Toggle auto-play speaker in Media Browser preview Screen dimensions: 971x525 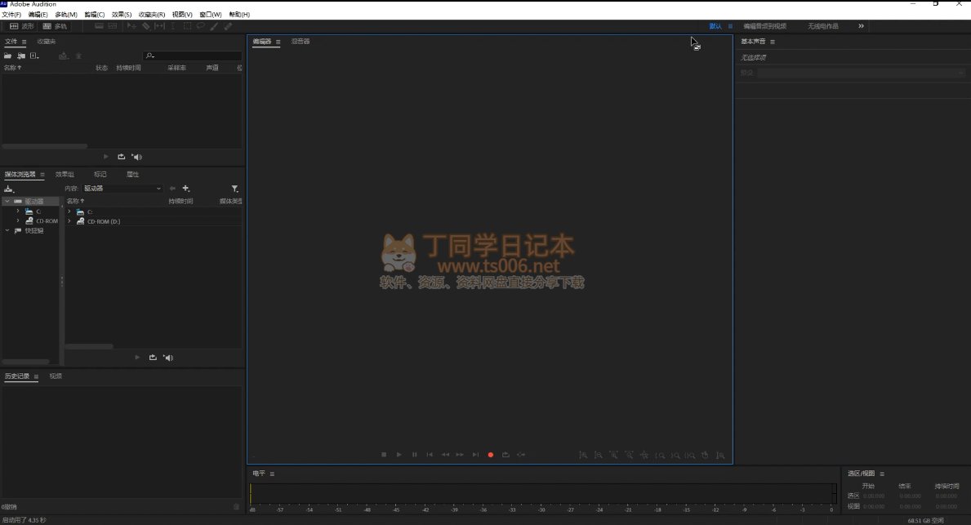click(168, 358)
